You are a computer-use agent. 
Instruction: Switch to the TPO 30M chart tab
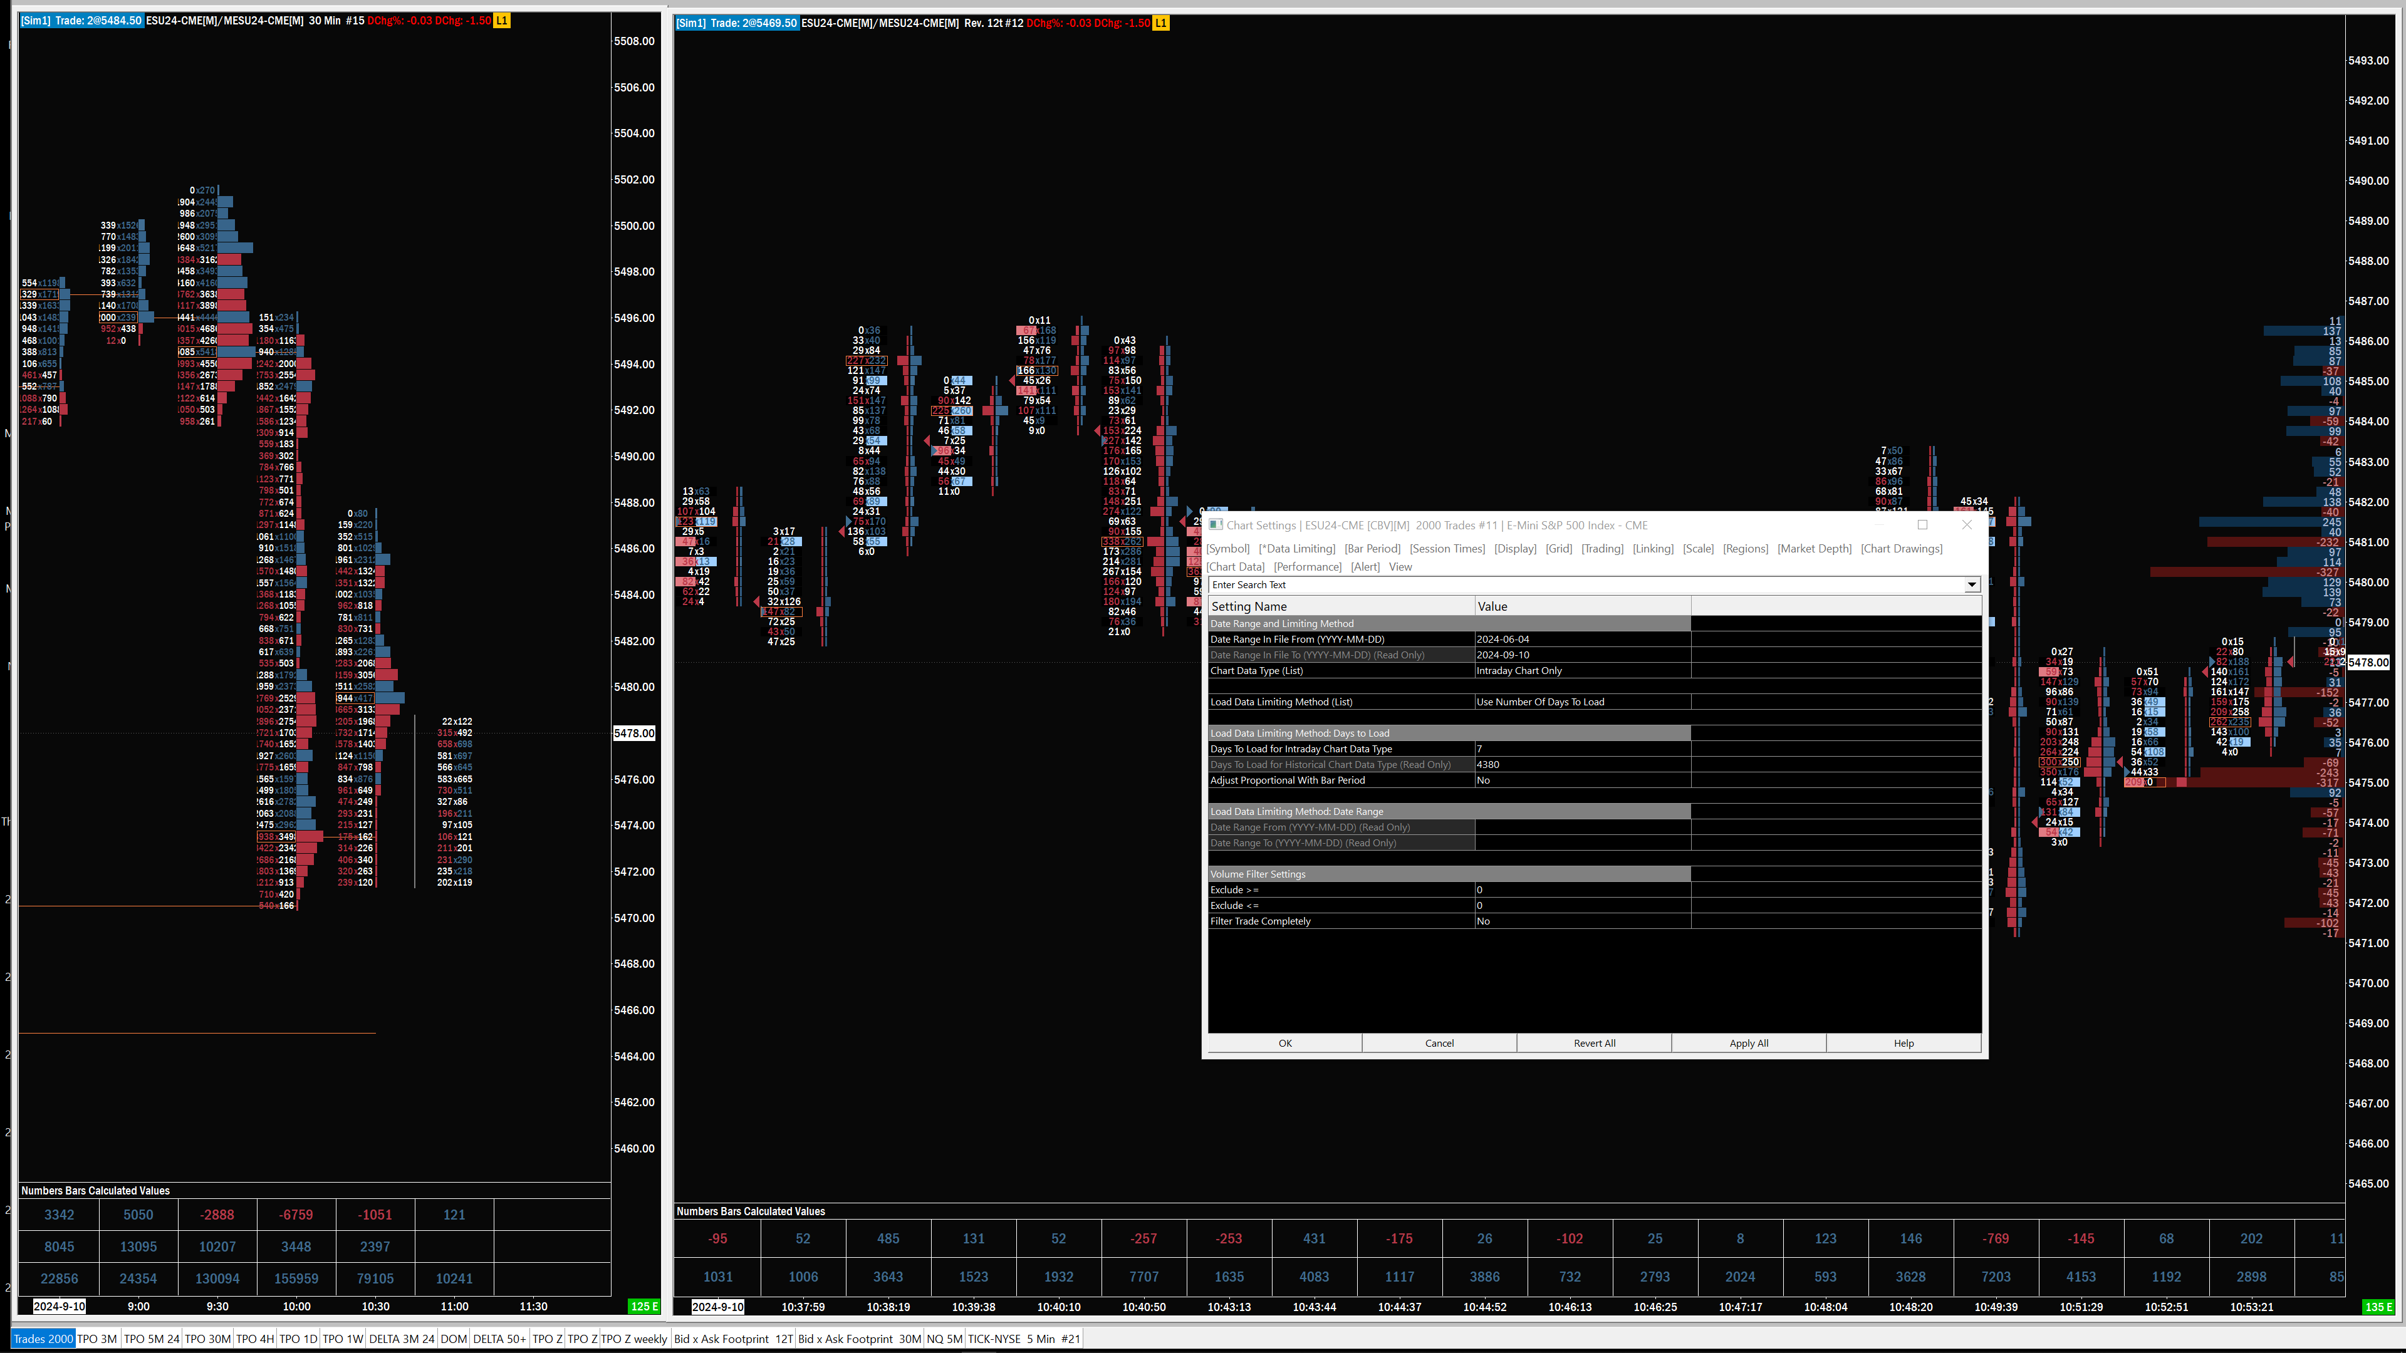click(x=207, y=1338)
